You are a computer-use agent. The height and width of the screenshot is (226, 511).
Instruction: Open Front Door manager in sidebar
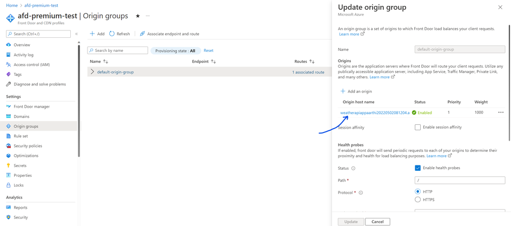tap(31, 107)
